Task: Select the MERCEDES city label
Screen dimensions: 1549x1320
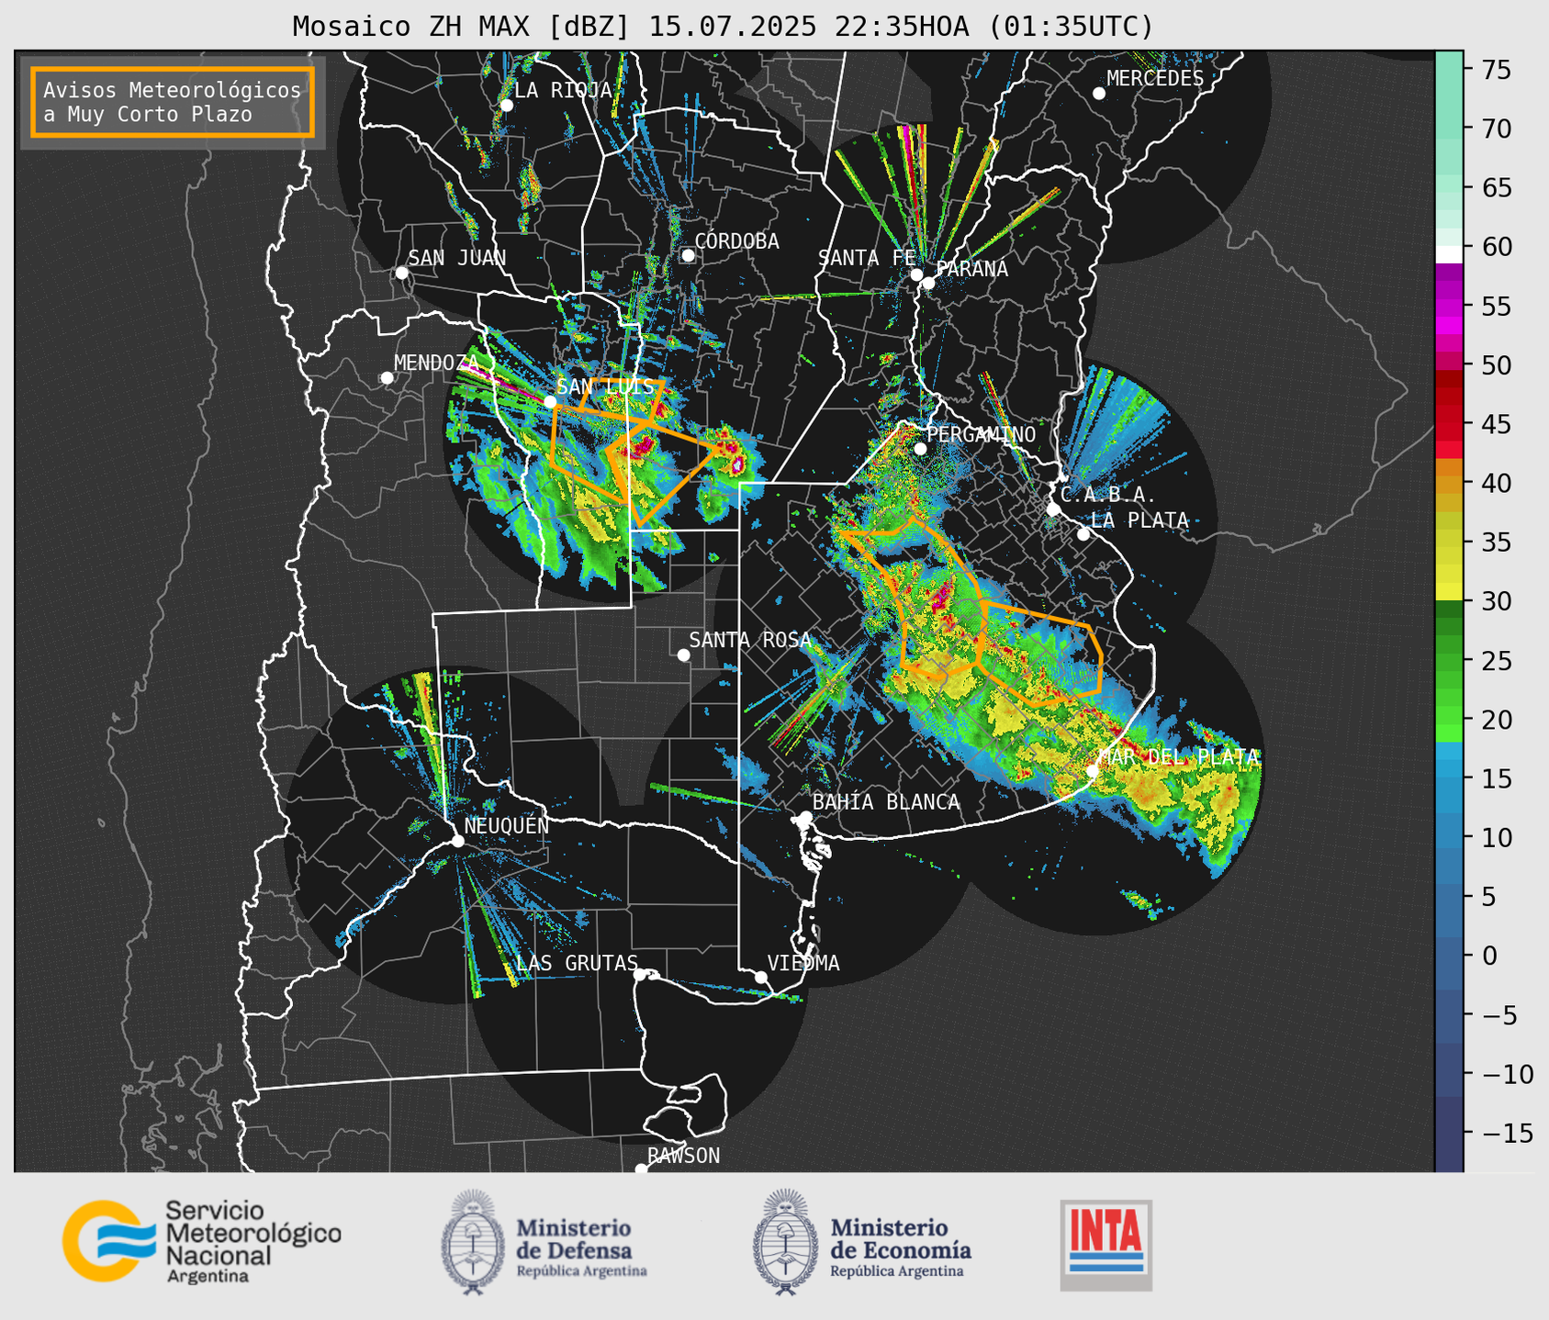Action: click(1155, 79)
